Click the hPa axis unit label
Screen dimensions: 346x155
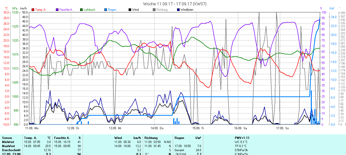pos(15,8)
